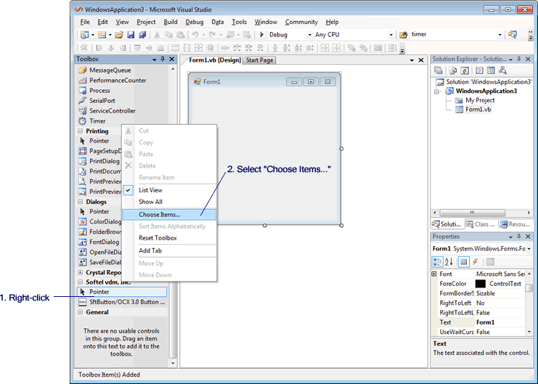The width and height of the screenshot is (538, 384).
Task: Expand the Crystal Reports toolbox group
Action: [80, 272]
